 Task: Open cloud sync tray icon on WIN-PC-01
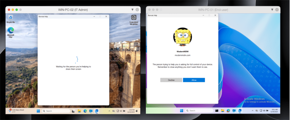257,111
